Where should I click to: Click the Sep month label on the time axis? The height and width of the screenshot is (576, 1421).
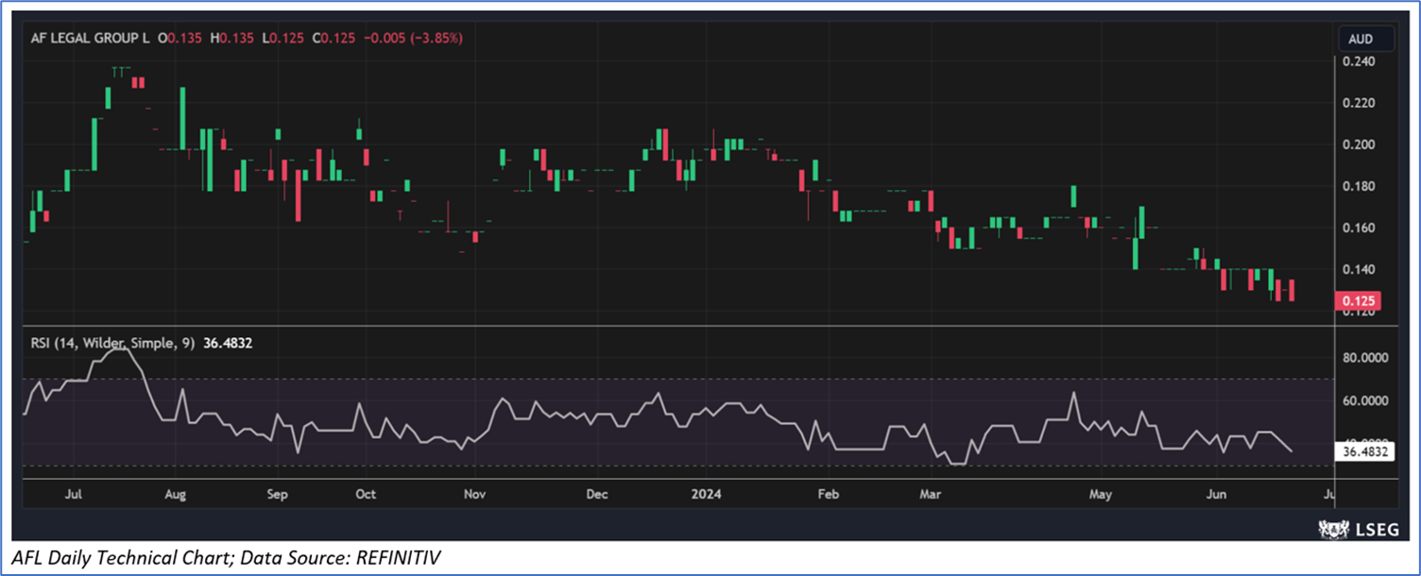tap(277, 494)
